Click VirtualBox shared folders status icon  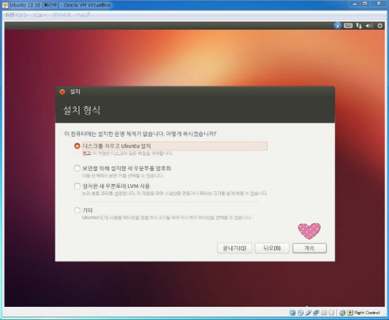tap(324, 313)
